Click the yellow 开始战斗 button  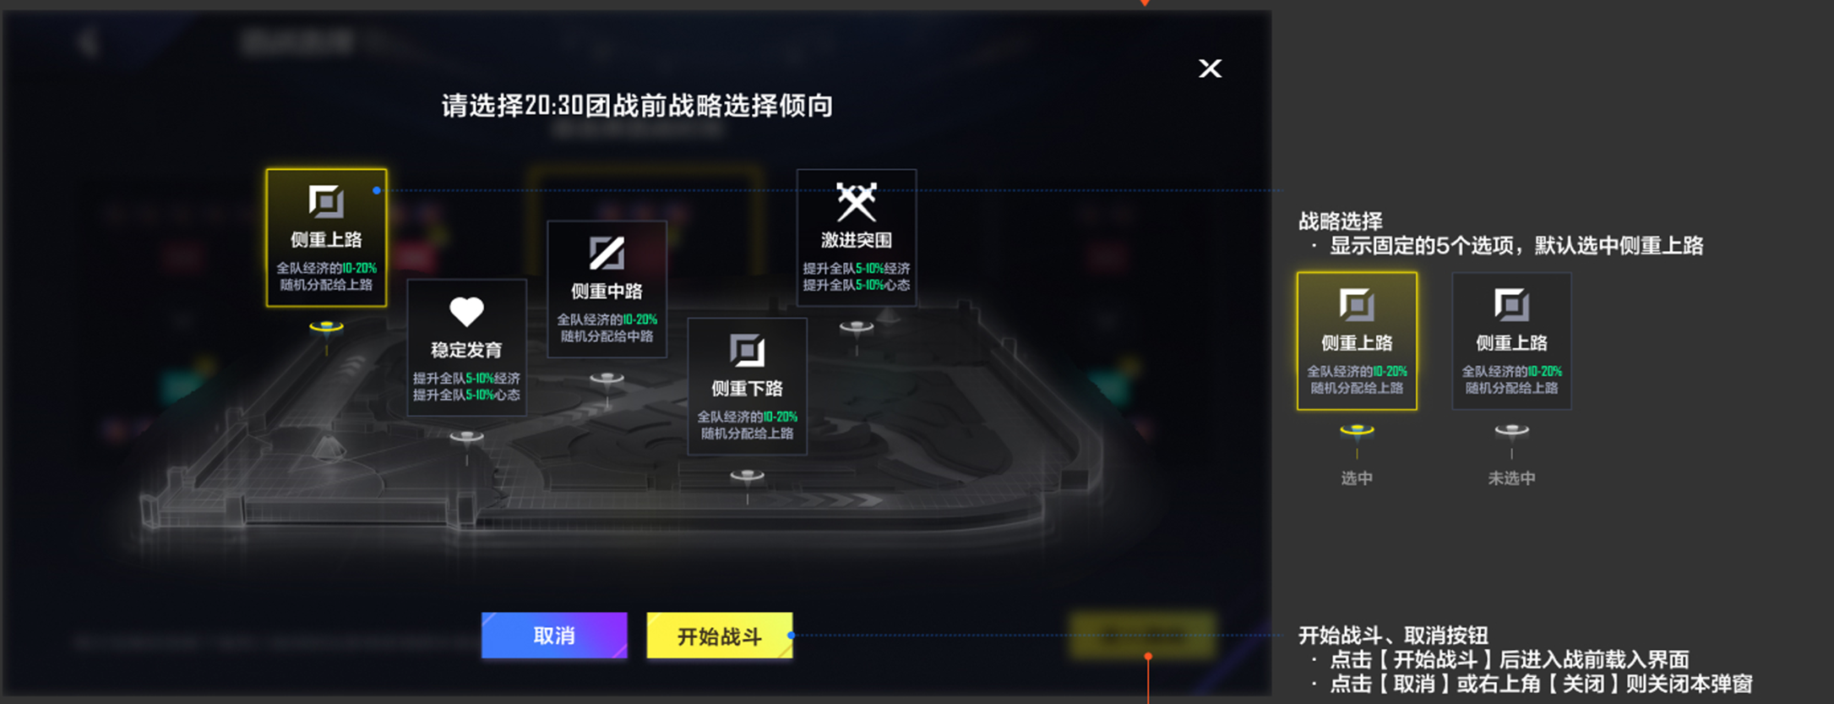[720, 636]
